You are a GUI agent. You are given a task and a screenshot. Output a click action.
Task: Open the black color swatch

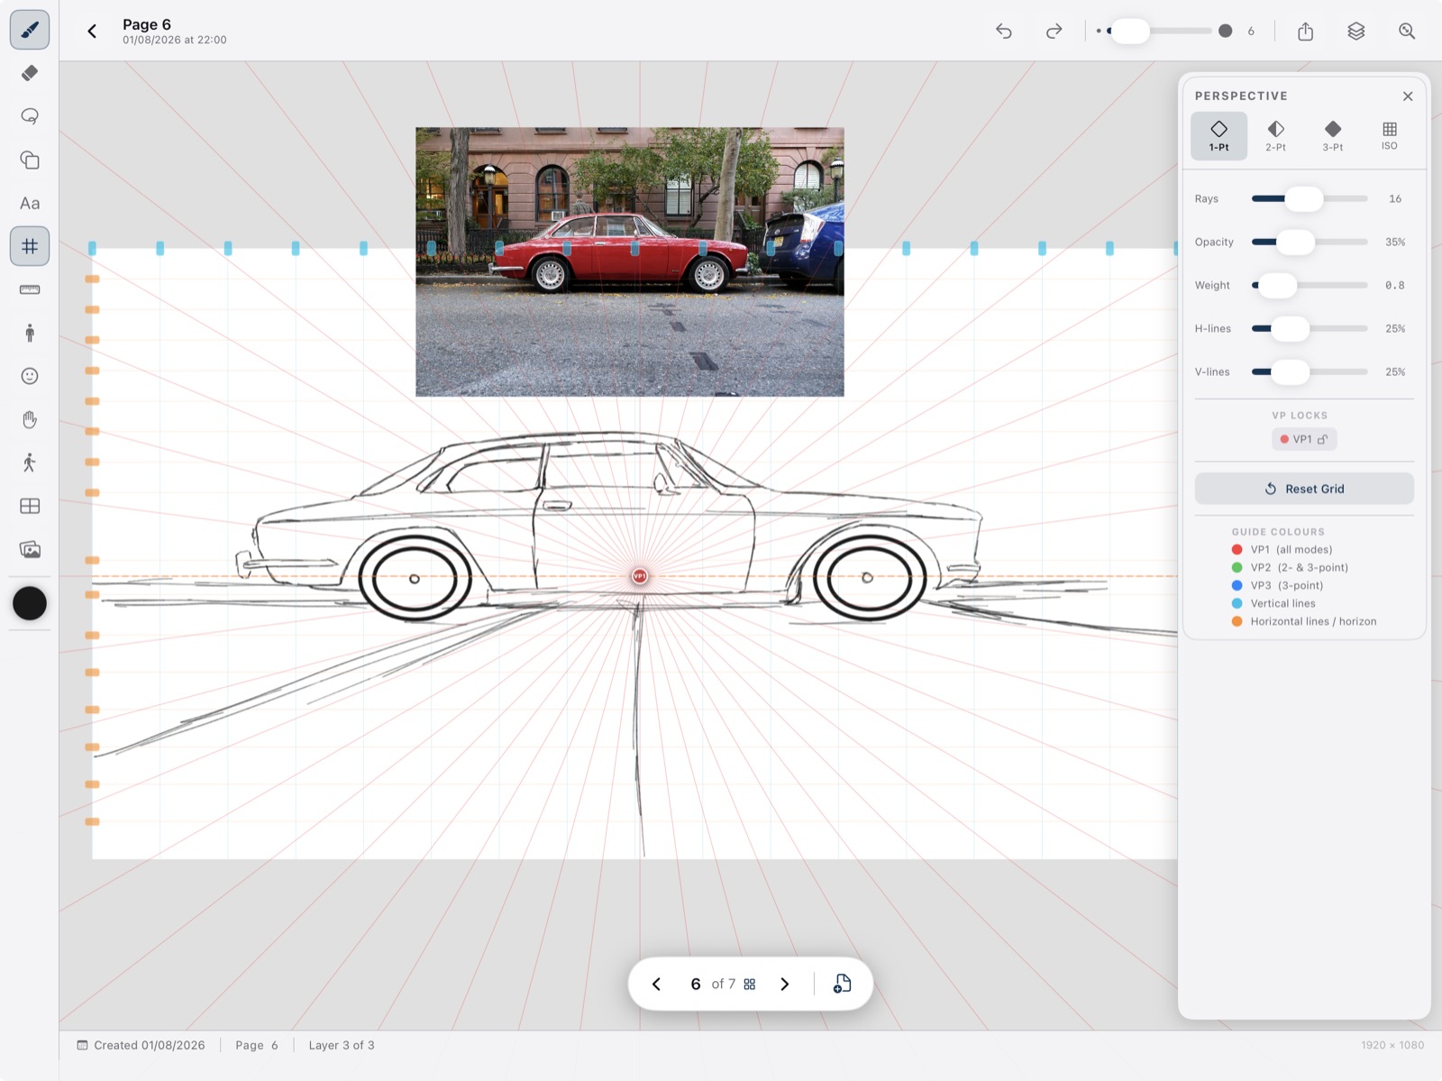click(x=30, y=603)
